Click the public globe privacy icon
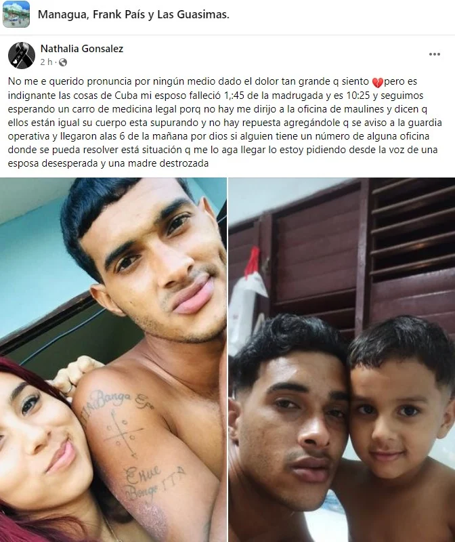The width and height of the screenshot is (455, 542). click(63, 62)
